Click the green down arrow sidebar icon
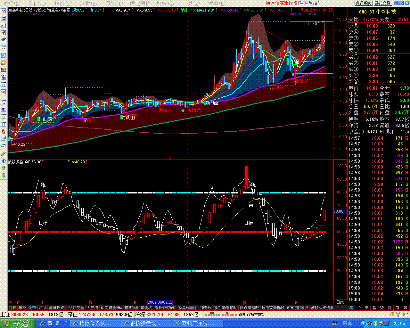Image resolution: width=410 pixels, height=328 pixels. tap(4, 176)
